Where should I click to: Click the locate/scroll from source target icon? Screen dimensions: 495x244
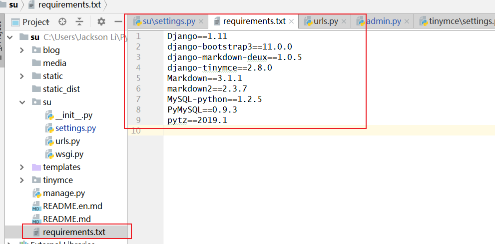(63, 22)
